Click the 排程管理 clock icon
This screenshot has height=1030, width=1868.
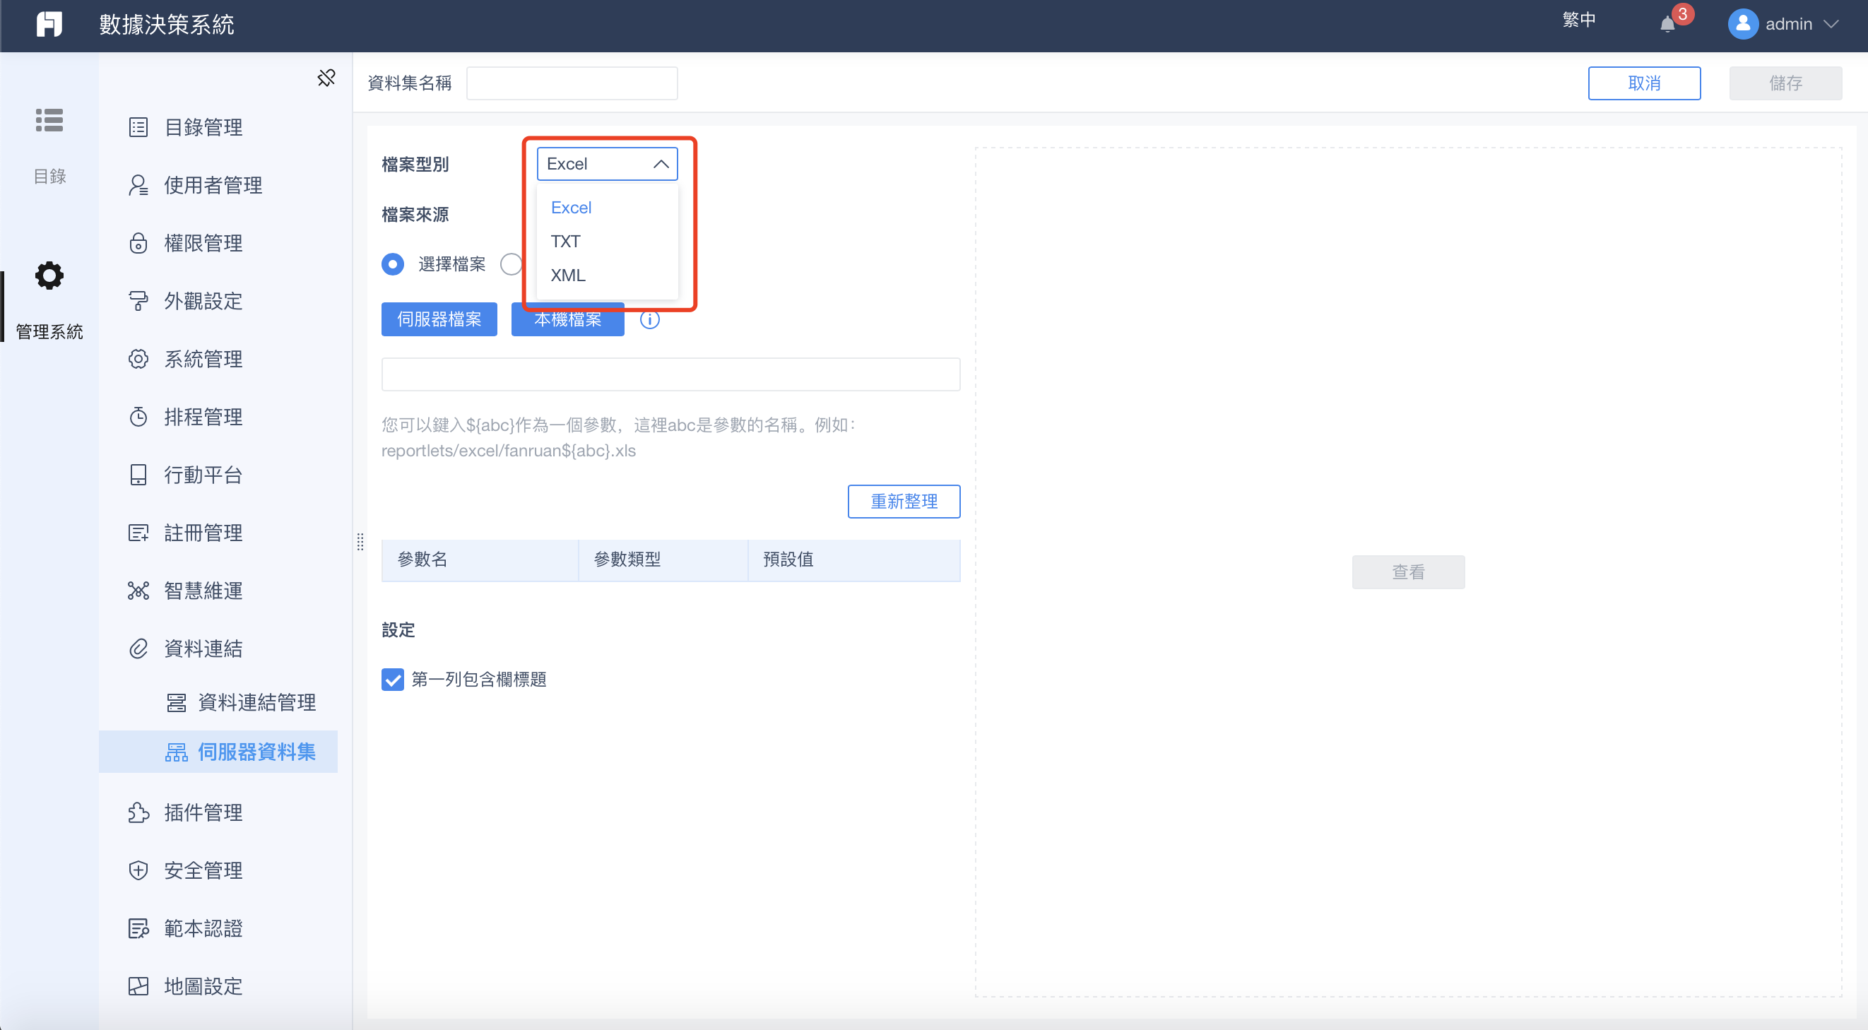(x=138, y=417)
